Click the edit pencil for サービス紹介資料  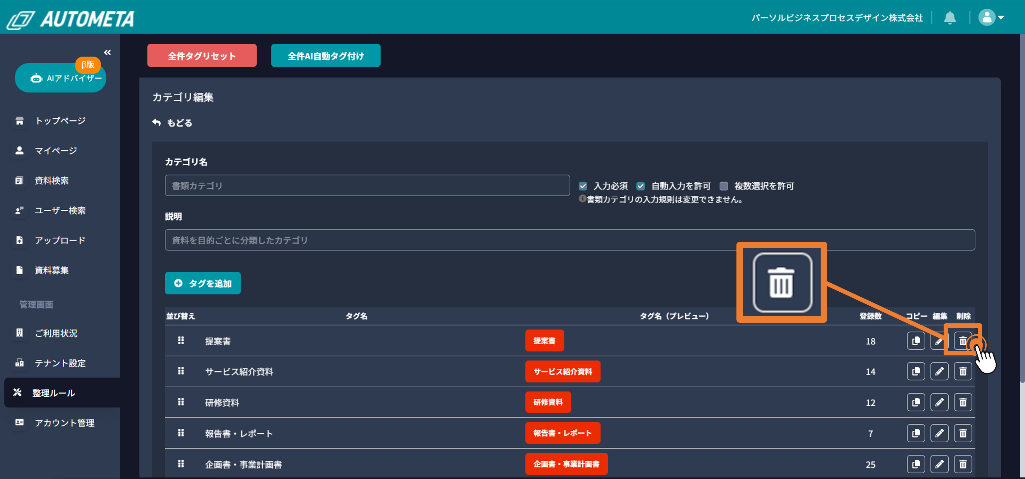point(939,372)
